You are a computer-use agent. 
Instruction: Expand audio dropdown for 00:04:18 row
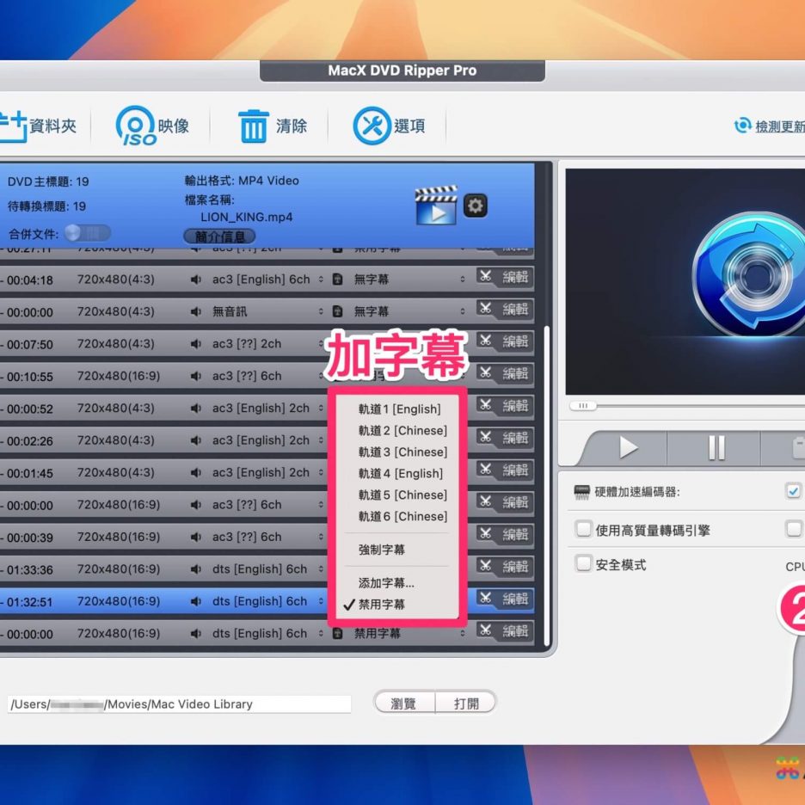[321, 280]
